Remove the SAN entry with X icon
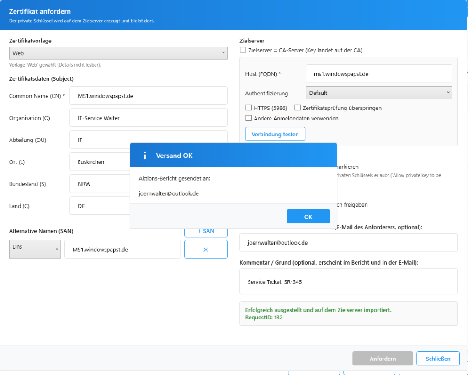The width and height of the screenshot is (468, 375). click(206, 250)
